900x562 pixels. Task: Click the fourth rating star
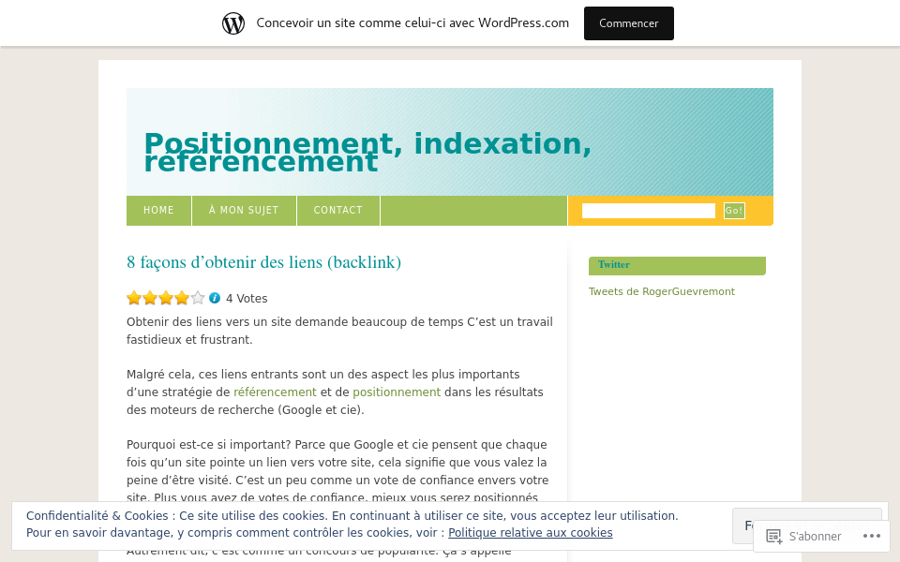tap(181, 298)
